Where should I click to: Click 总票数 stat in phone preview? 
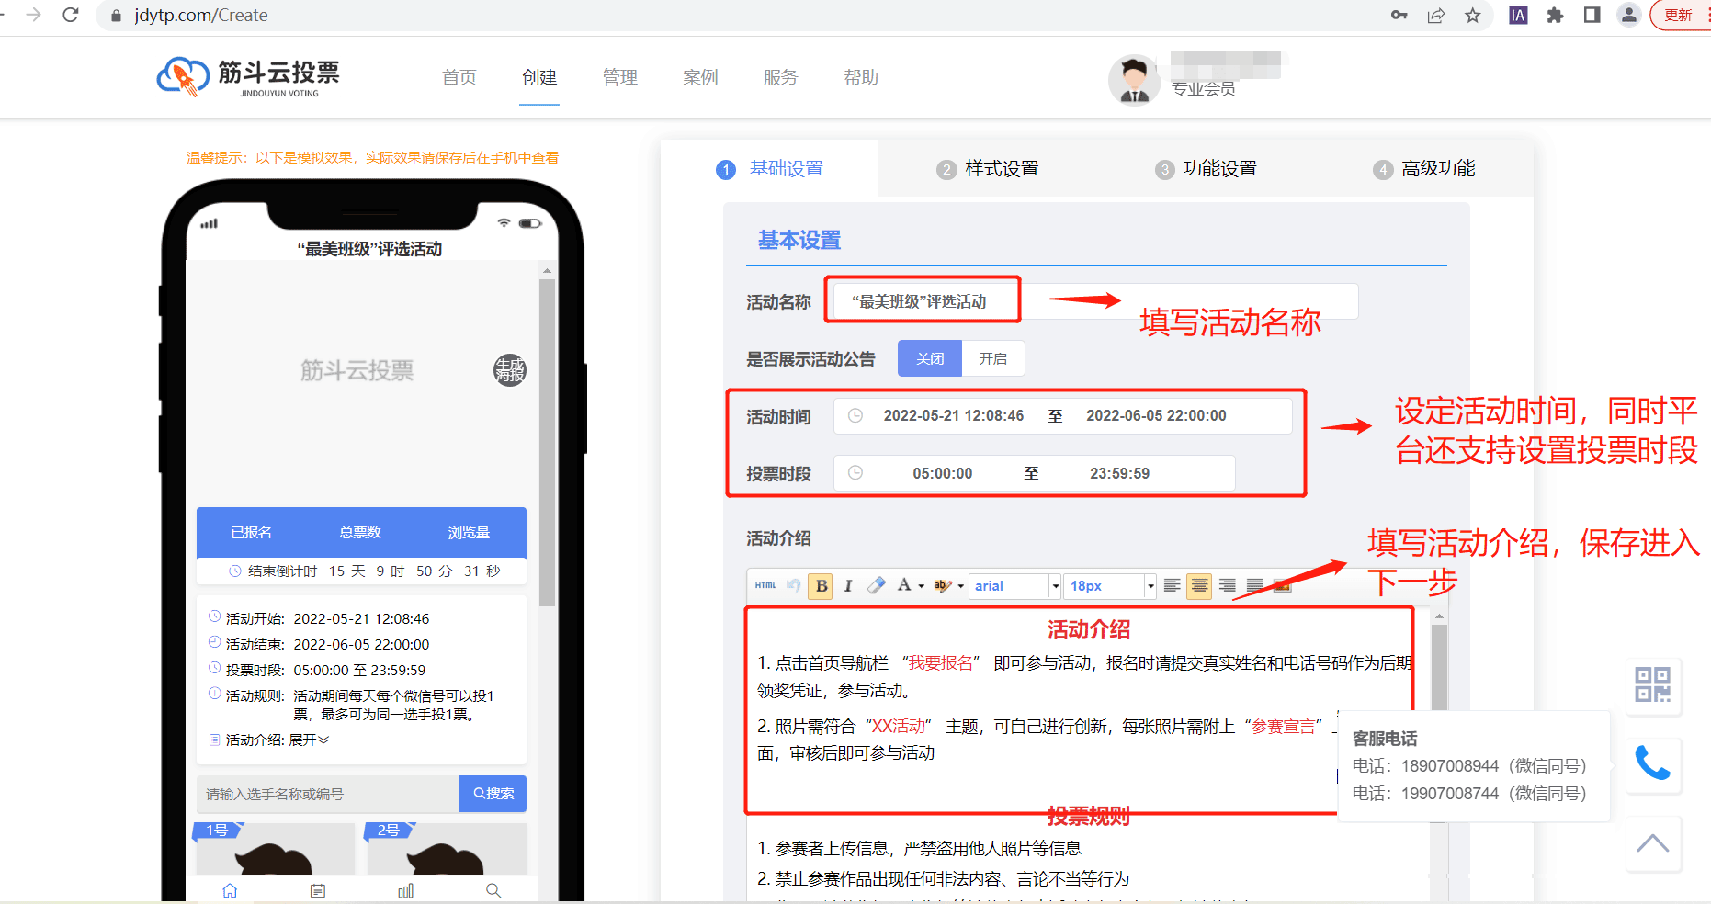pos(360,533)
